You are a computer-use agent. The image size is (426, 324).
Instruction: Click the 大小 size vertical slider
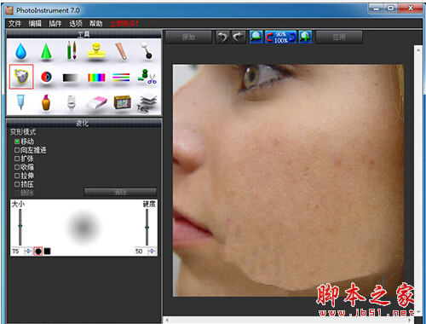tap(20, 227)
